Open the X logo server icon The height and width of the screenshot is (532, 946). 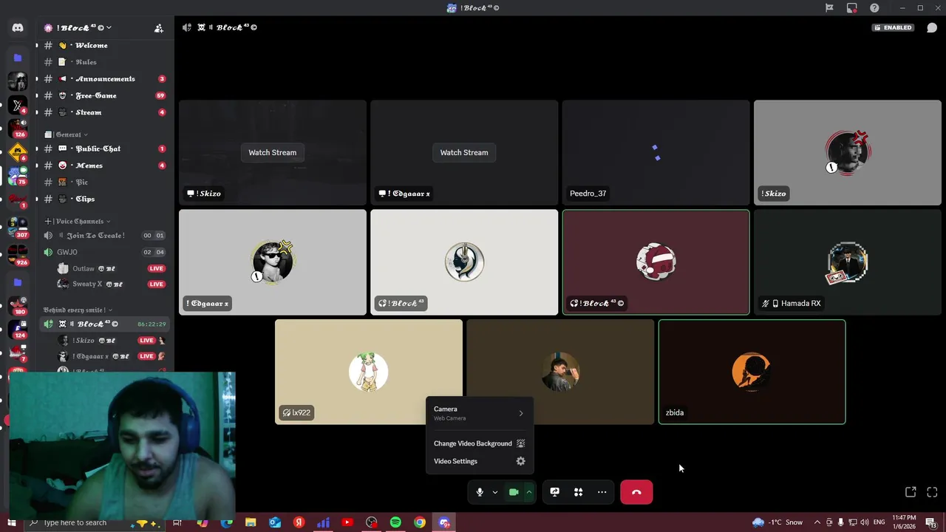tap(18, 106)
